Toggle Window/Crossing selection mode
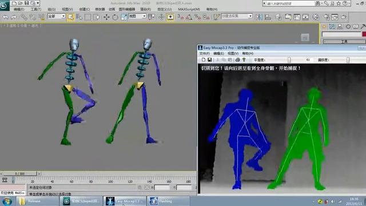 [97, 17]
